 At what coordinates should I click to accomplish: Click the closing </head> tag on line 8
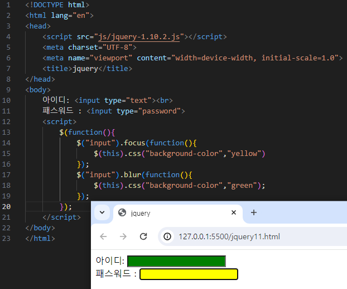[40, 79]
